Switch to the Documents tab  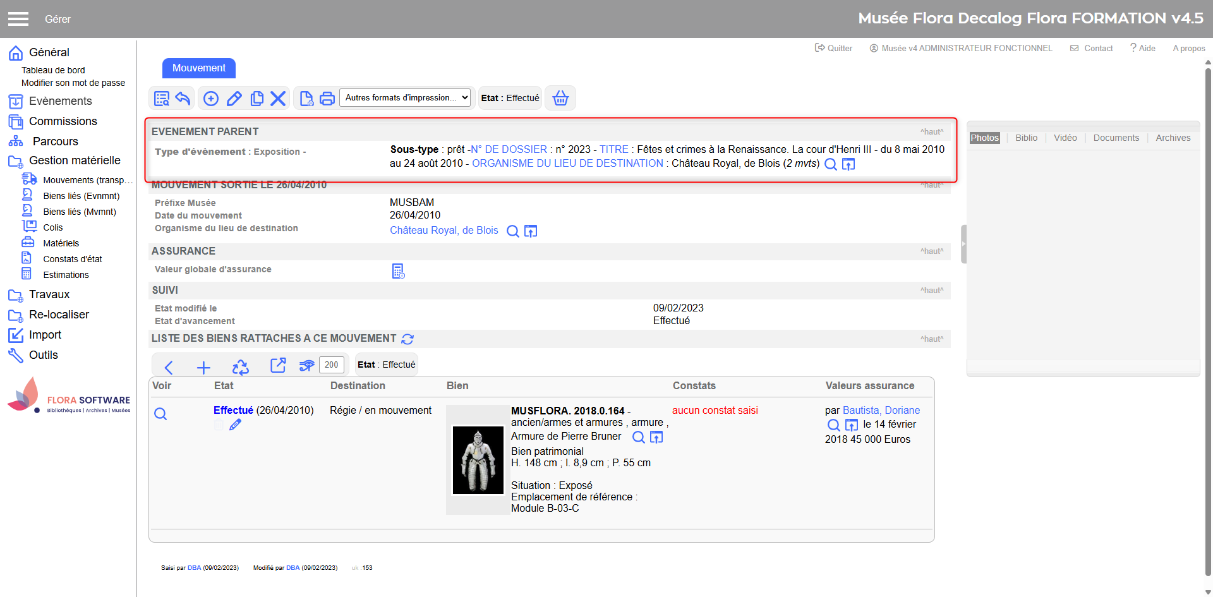pos(1116,138)
